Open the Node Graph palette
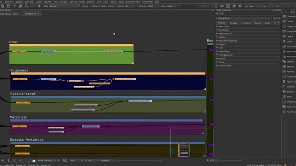 click(x=289, y=51)
